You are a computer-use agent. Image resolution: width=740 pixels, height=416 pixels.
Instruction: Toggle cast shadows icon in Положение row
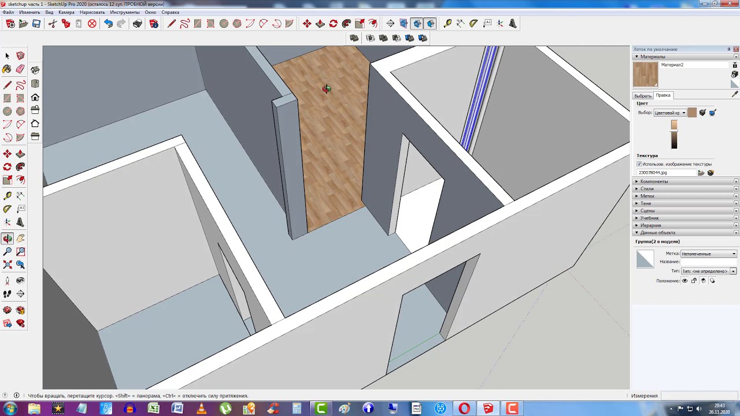coord(712,281)
